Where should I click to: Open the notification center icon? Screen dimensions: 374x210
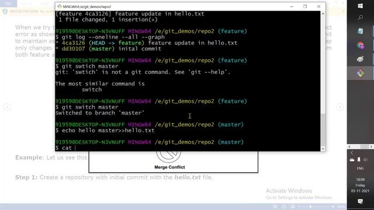point(360,201)
